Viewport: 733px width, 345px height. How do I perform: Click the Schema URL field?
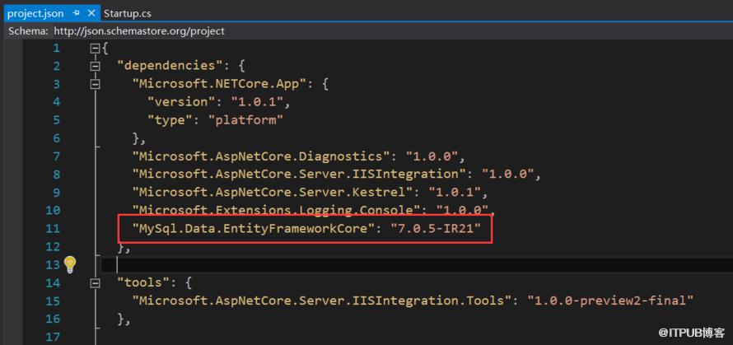tap(139, 31)
